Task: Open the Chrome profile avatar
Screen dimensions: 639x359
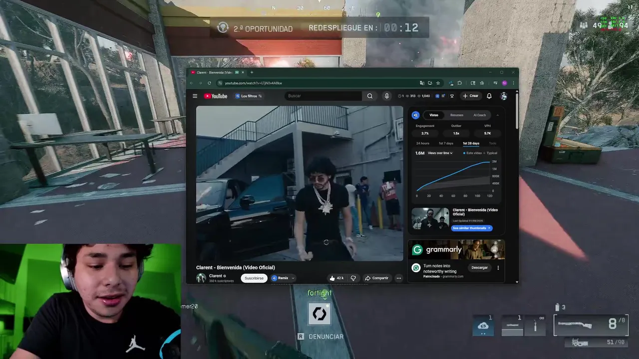Action: click(x=505, y=83)
